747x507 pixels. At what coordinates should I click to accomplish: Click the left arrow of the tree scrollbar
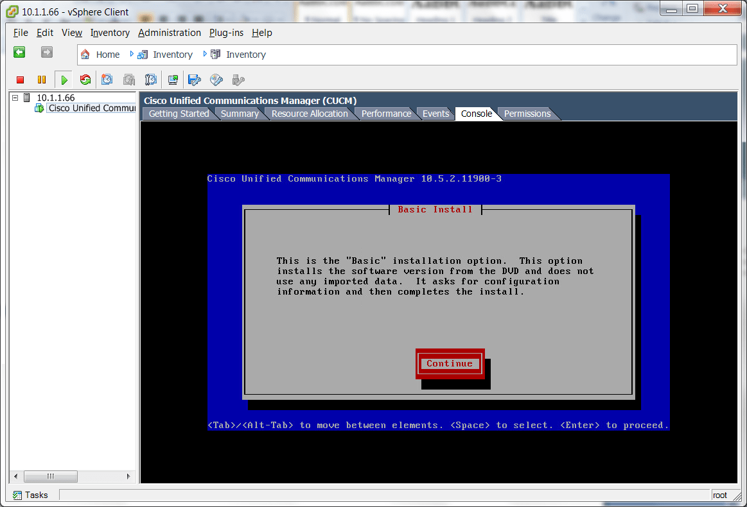(x=15, y=476)
